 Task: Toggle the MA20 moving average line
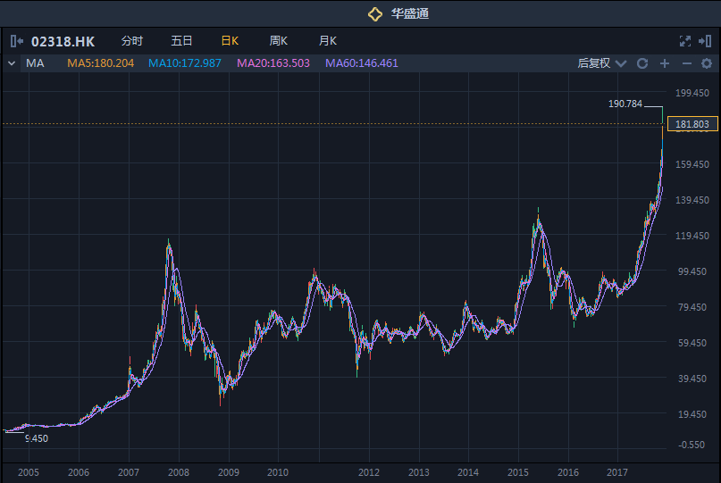click(272, 63)
